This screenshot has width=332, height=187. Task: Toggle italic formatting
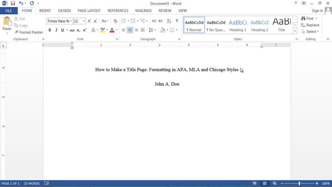coord(56,30)
